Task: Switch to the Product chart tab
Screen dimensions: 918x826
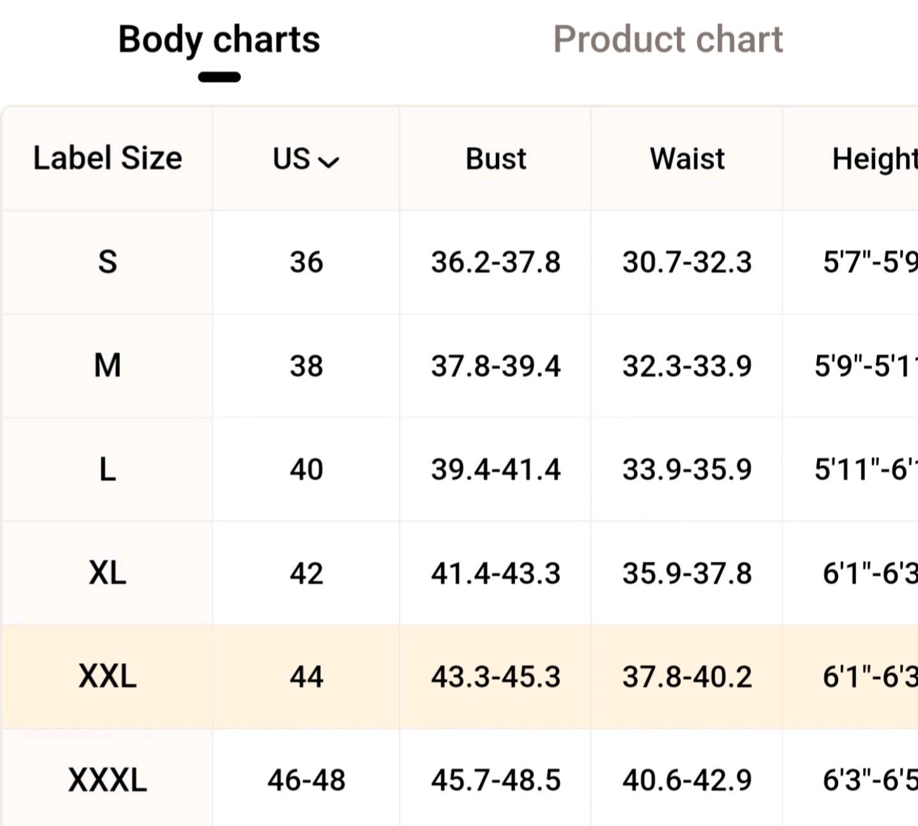Action: (x=667, y=40)
